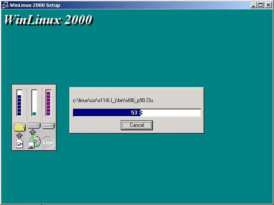Minimize the WinLinux 2000 Setup window

click(253, 5)
